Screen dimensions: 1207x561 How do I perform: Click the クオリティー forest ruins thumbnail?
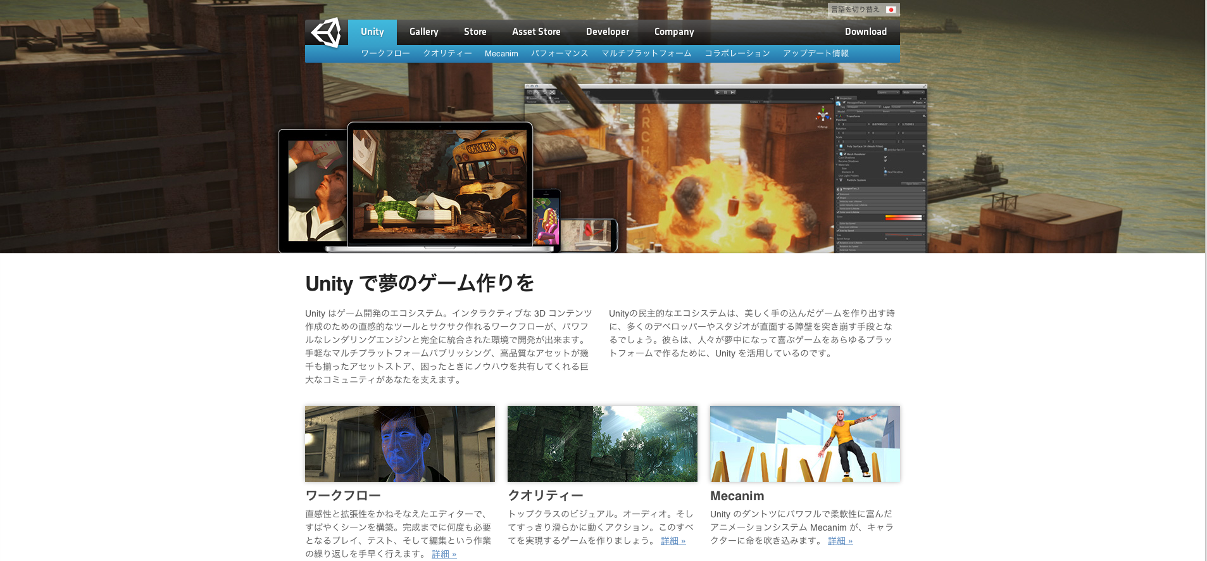(x=603, y=444)
